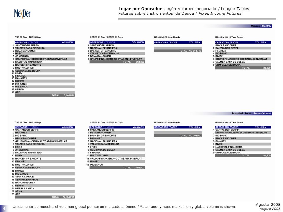The height and width of the screenshot is (212, 283).
Task: Click 'DERFIN' in monthly TIIE 28 table
Action: tap(19, 90)
